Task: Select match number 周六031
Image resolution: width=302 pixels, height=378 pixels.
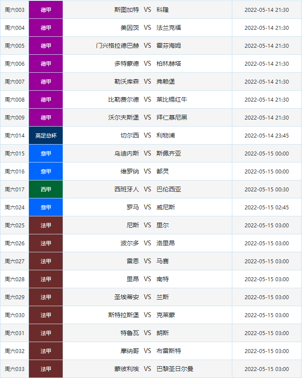Action: 14,333
